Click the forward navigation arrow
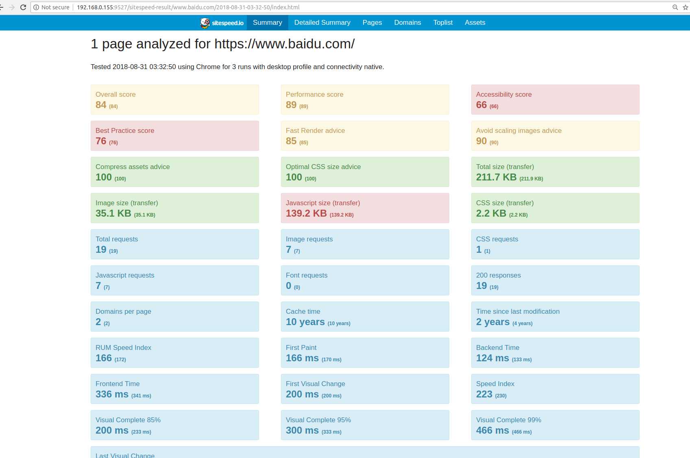Image resolution: width=690 pixels, height=458 pixels. click(x=12, y=7)
